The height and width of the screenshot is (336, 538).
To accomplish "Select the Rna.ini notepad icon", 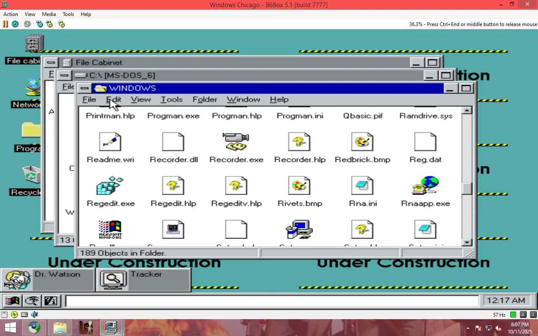I will (x=362, y=186).
